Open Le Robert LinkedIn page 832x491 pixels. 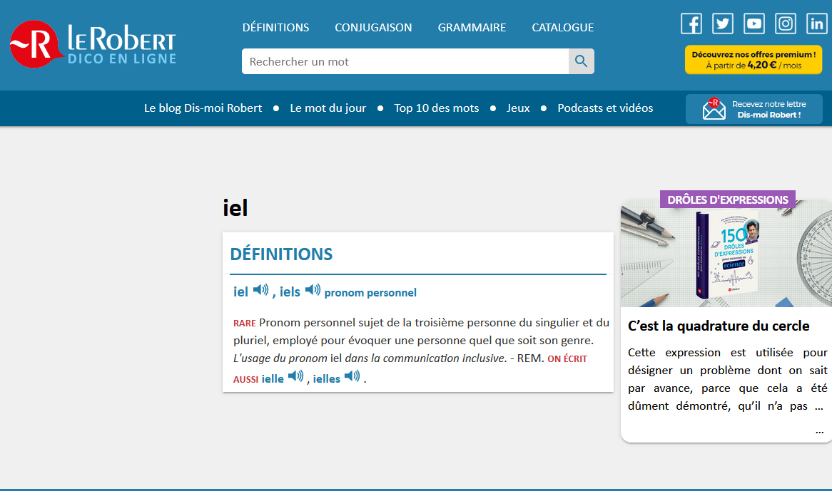tap(816, 24)
